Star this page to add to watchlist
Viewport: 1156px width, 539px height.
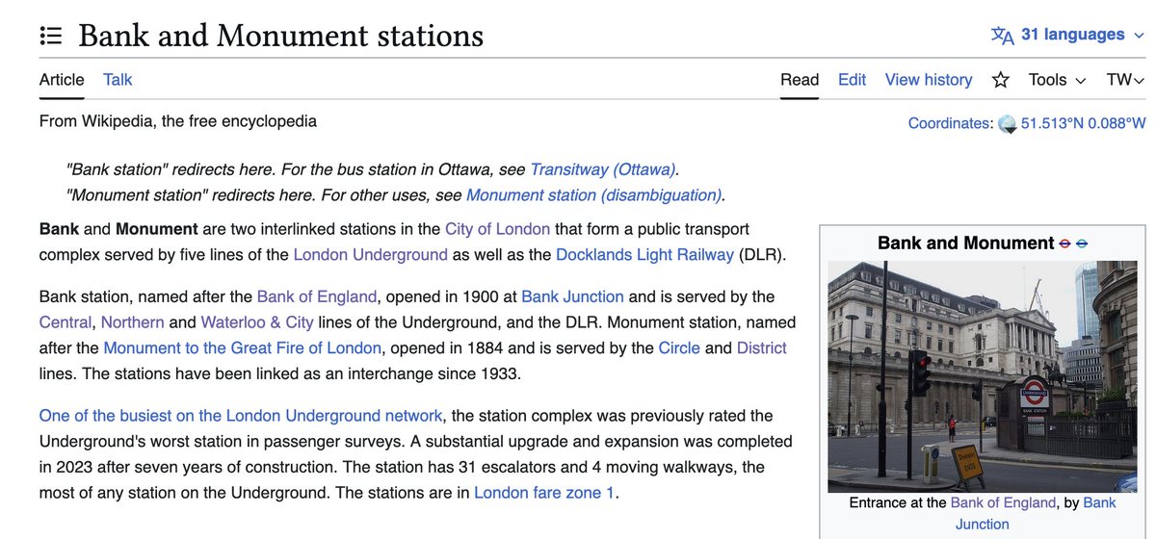point(1001,80)
